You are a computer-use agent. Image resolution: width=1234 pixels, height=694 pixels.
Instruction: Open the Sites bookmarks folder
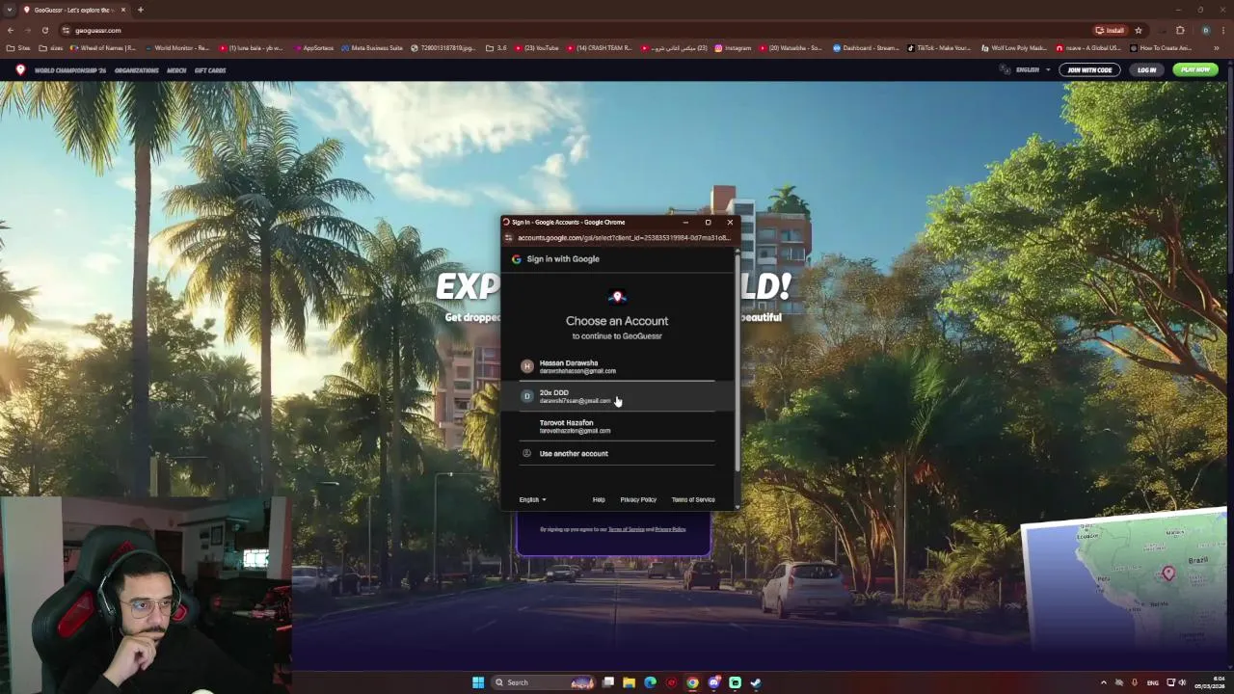(18, 47)
